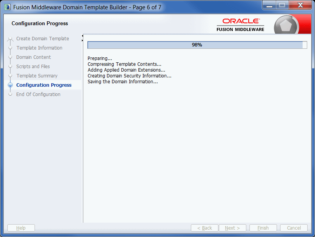Select the Configuration Progress step

click(x=44, y=85)
